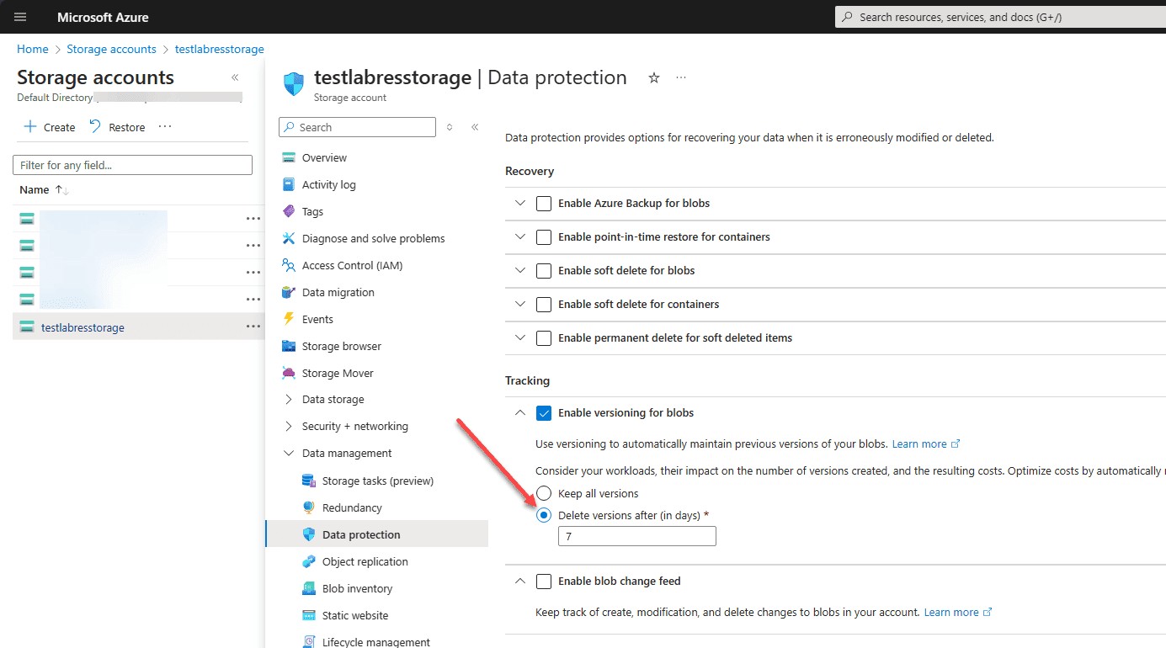Screen dimensions: 1166x648
Task: Sort the list by the Name column
Action: pyautogui.click(x=44, y=190)
